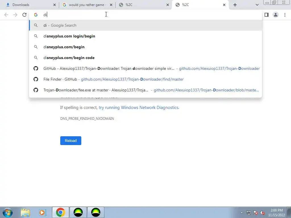Click the second green-black circle taskbar app
This screenshot has width=291, height=218.
pyautogui.click(x=96, y=212)
